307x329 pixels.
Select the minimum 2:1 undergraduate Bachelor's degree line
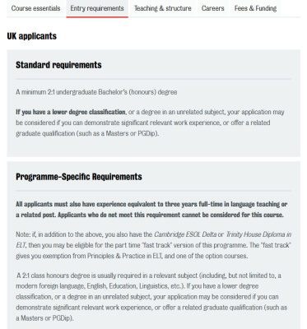[96, 92]
